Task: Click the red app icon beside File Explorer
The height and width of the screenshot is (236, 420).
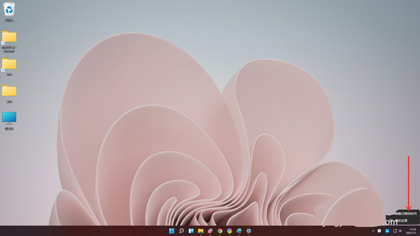Action: point(210,231)
